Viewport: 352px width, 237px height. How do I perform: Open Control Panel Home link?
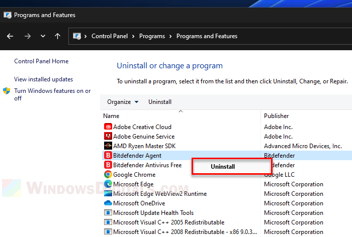point(41,61)
